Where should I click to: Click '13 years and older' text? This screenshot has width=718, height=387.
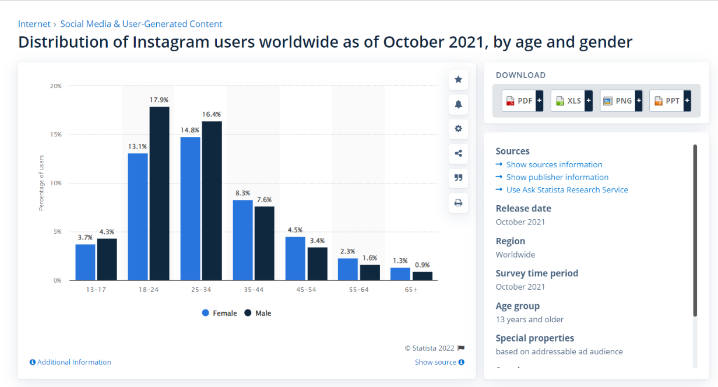(530, 319)
